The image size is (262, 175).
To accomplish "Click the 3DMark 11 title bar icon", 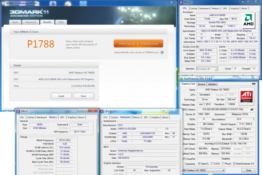I will coord(3,3).
